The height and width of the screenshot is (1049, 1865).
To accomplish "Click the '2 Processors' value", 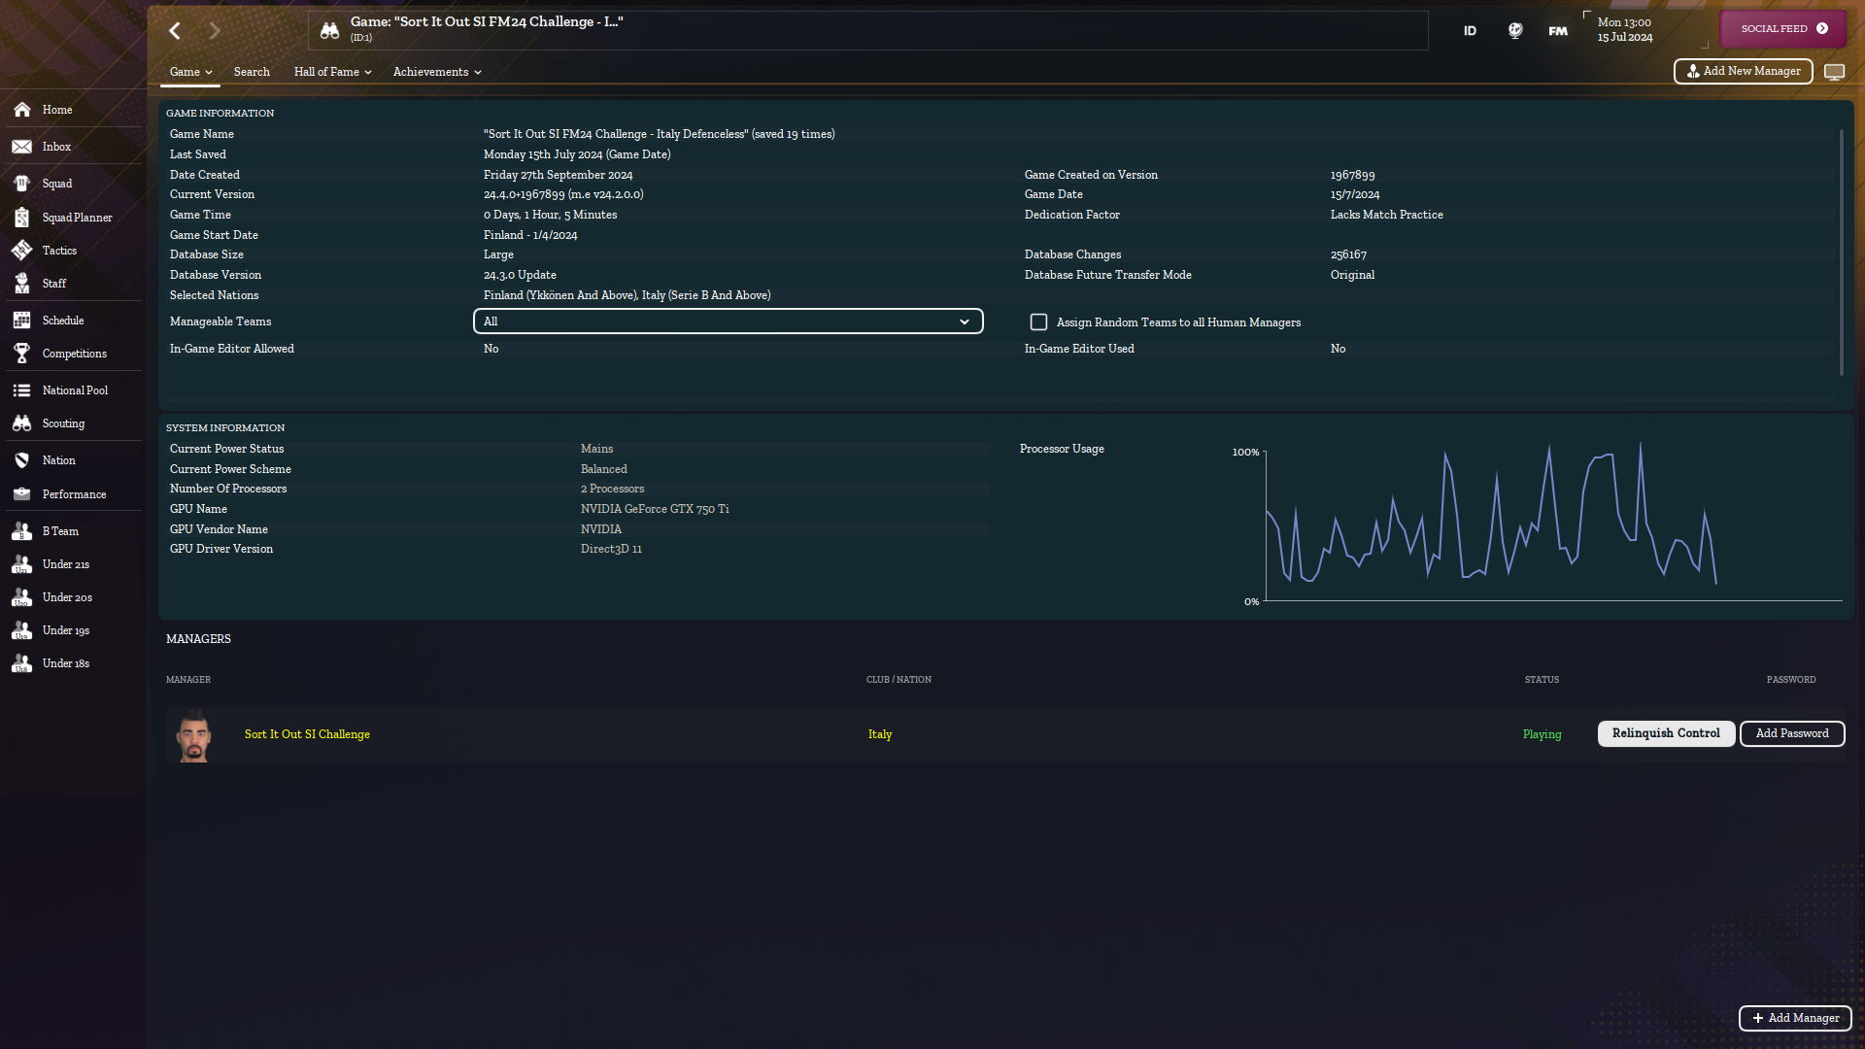I will (x=612, y=489).
